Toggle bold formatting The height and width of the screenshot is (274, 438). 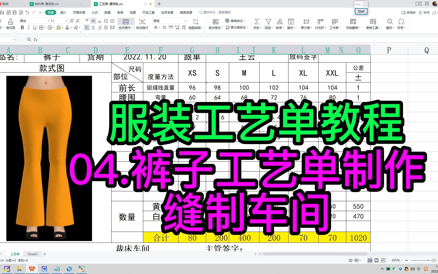pyautogui.click(x=22, y=28)
